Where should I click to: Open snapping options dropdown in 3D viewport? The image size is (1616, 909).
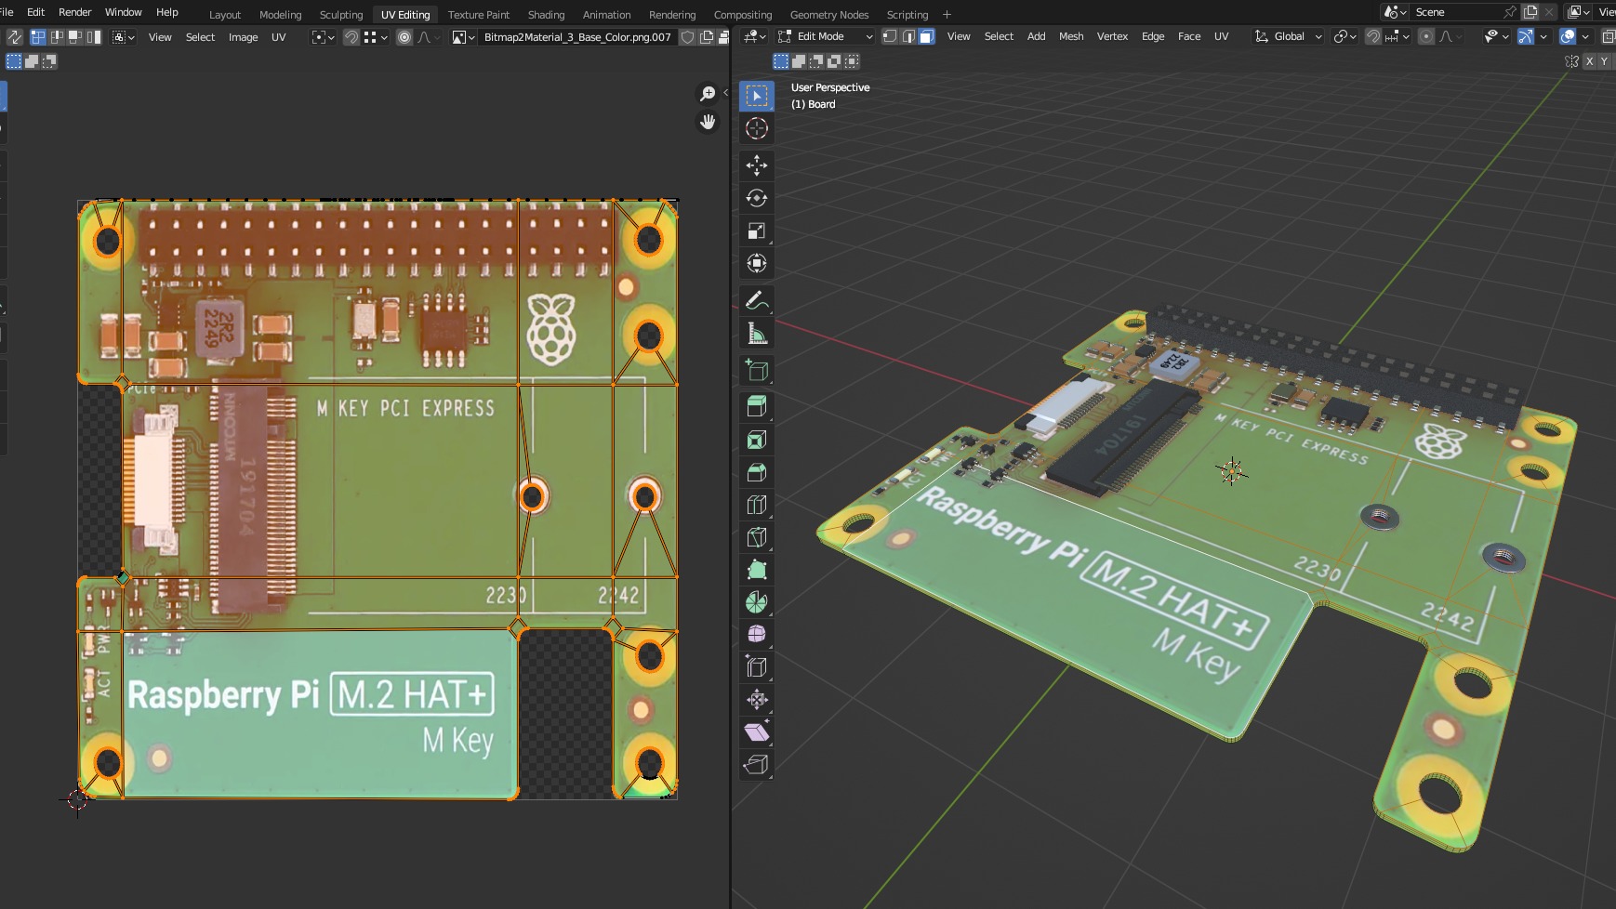1397,36
